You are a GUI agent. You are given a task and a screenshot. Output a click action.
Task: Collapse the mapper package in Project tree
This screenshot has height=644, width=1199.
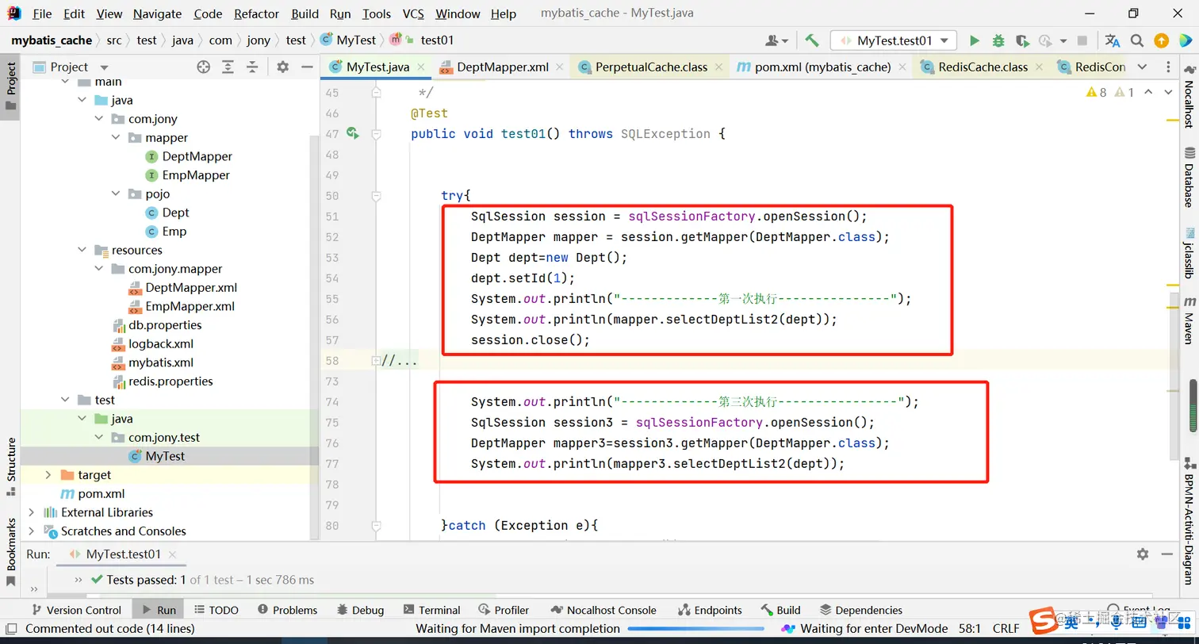117,138
